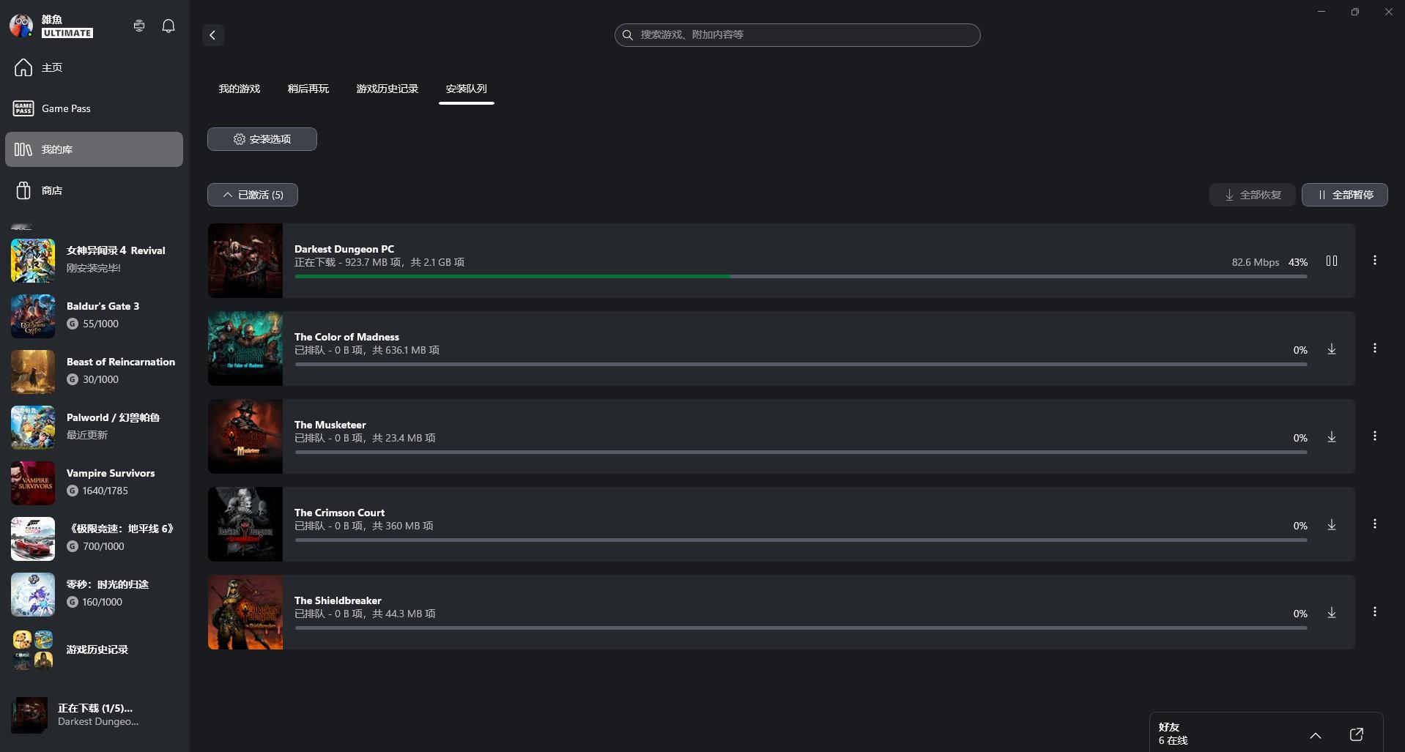Image resolution: width=1405 pixels, height=752 pixels.
Task: Open more options for The Crimson Court
Action: pyautogui.click(x=1375, y=524)
